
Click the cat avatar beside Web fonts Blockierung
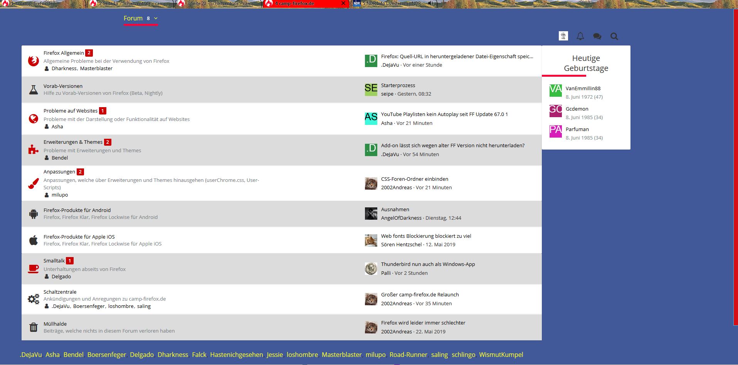coord(371,241)
